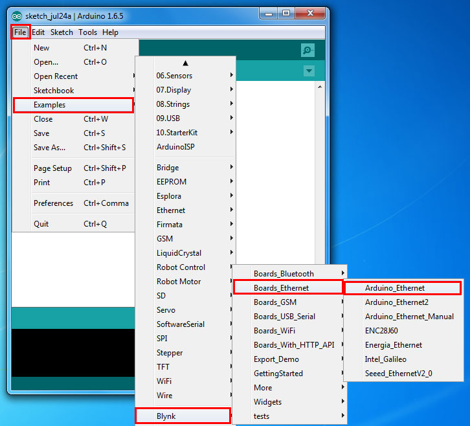Expand the More submenu
470x426 pixels.
click(x=289, y=388)
